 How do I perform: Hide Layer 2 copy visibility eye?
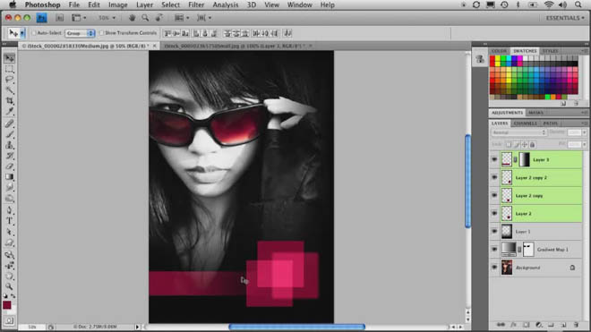point(494,196)
